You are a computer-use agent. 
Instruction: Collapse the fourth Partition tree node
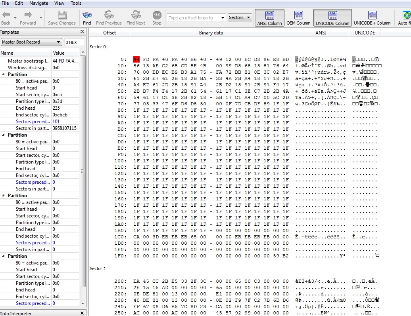click(x=4, y=256)
